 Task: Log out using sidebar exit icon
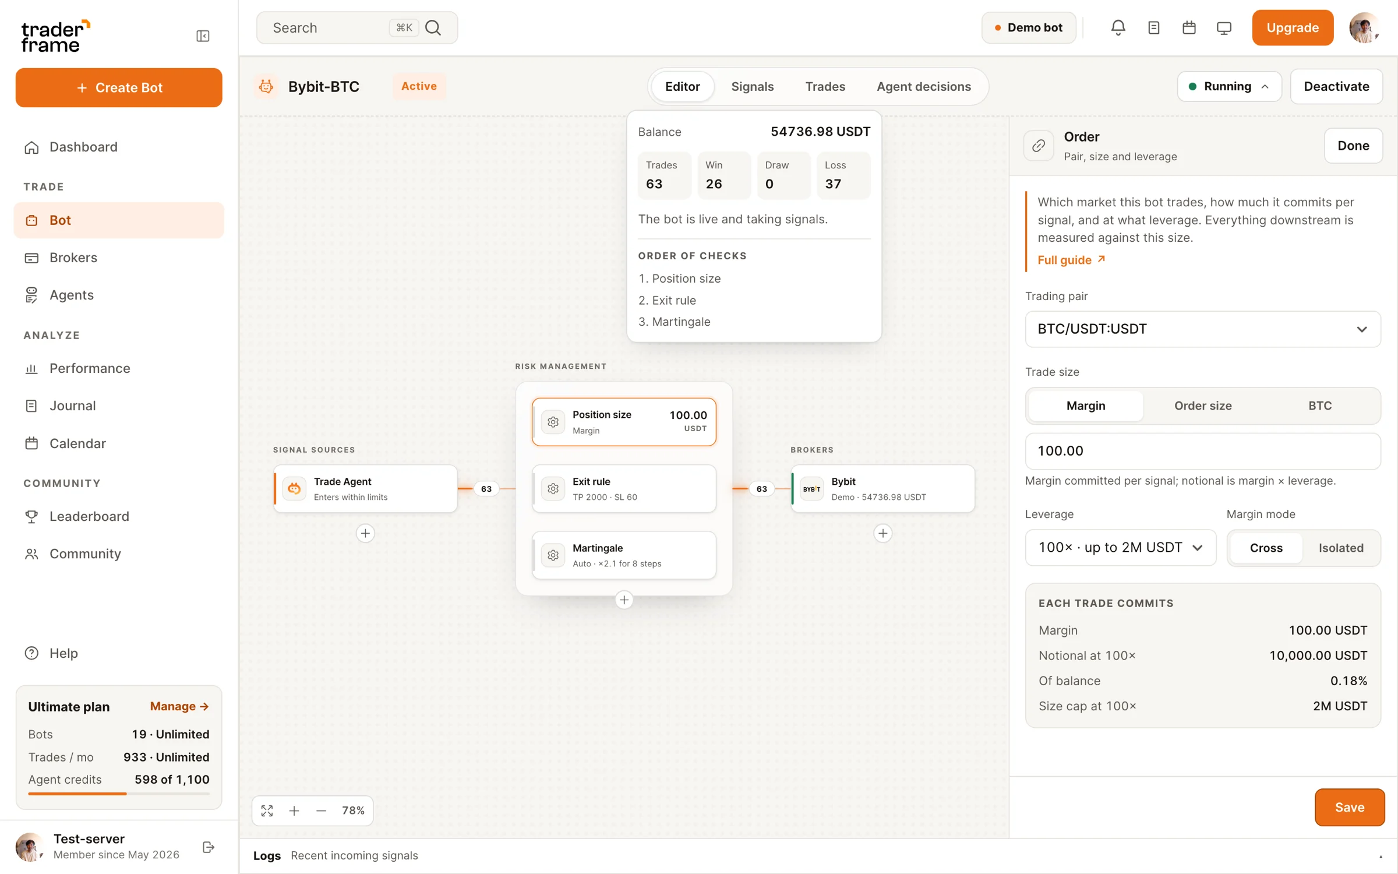point(209,847)
